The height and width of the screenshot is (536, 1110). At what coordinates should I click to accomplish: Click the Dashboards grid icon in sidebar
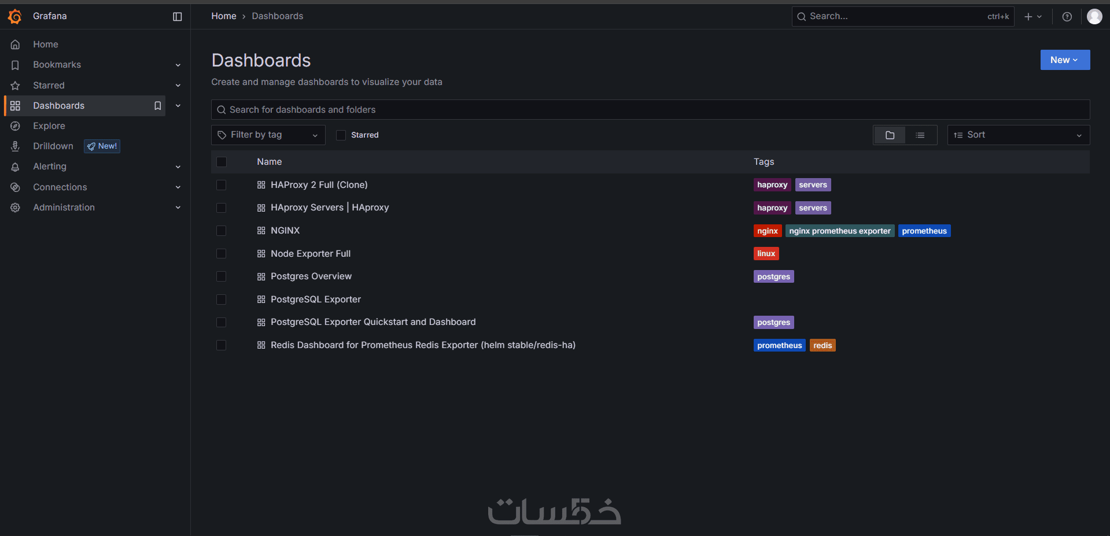[16, 106]
